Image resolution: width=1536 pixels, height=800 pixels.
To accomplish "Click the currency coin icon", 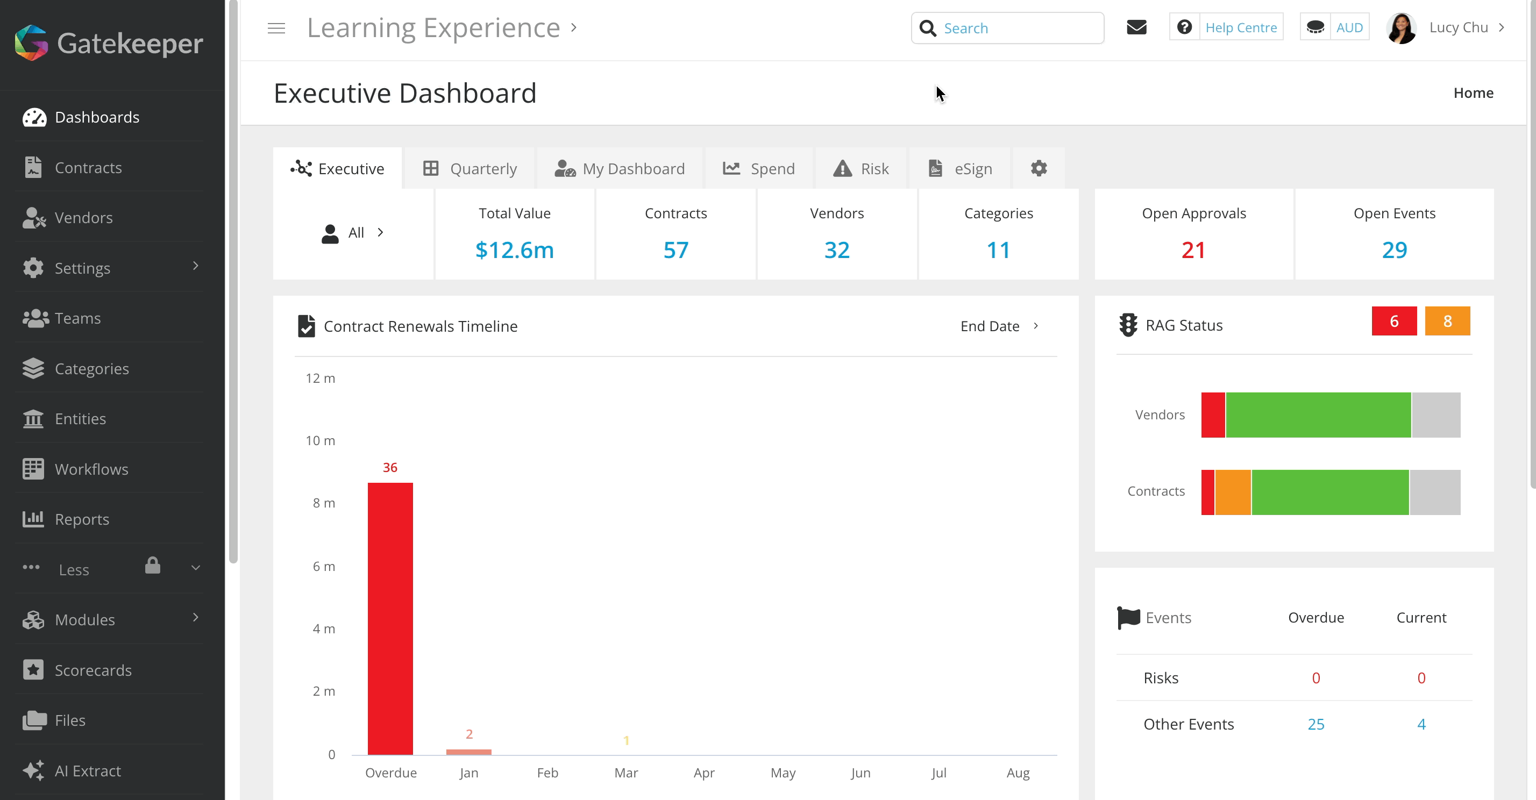I will click(1315, 27).
